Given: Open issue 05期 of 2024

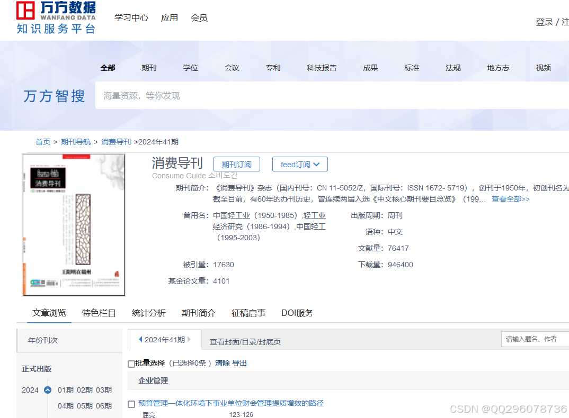Looking at the screenshot, I should click(85, 406).
